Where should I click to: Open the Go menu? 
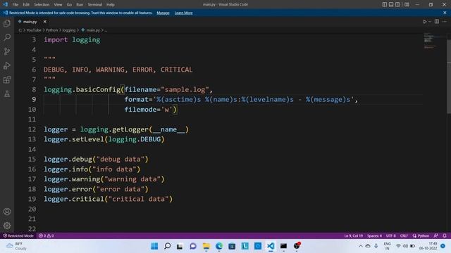69,5
